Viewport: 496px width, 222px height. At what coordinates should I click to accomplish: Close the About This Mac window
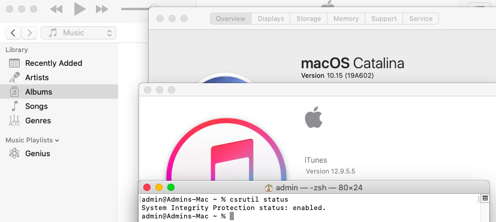click(160, 19)
